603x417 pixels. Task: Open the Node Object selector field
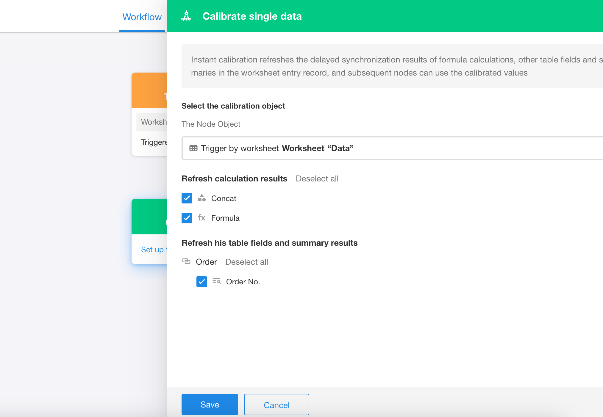[392, 148]
